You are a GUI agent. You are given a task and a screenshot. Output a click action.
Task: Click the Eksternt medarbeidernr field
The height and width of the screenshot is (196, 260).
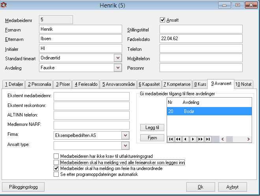pyautogui.click(x=91, y=96)
